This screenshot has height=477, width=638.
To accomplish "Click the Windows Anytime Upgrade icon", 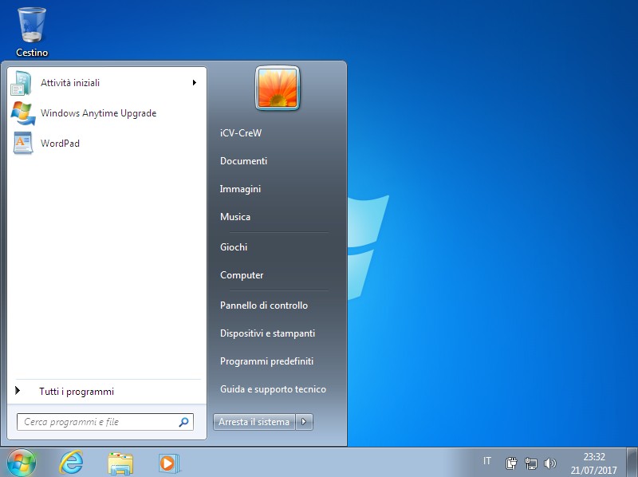I will click(x=23, y=113).
